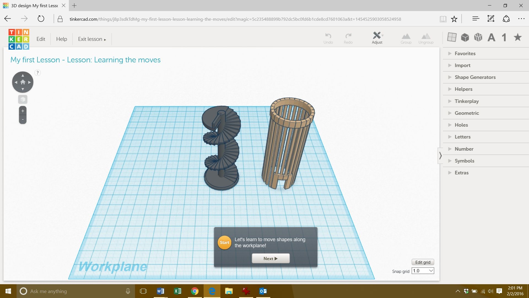Expand the Shape Generators section
Viewport: 529px width, 298px height.
pos(475,77)
